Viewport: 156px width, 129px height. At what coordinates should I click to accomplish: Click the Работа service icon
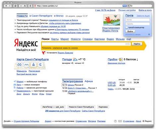pyautogui.click(x=15, y=88)
